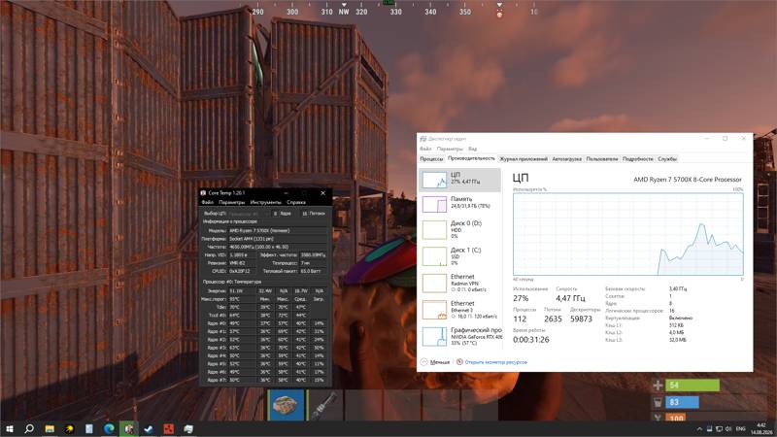Expand hidden system tray icons chevron

(699, 429)
